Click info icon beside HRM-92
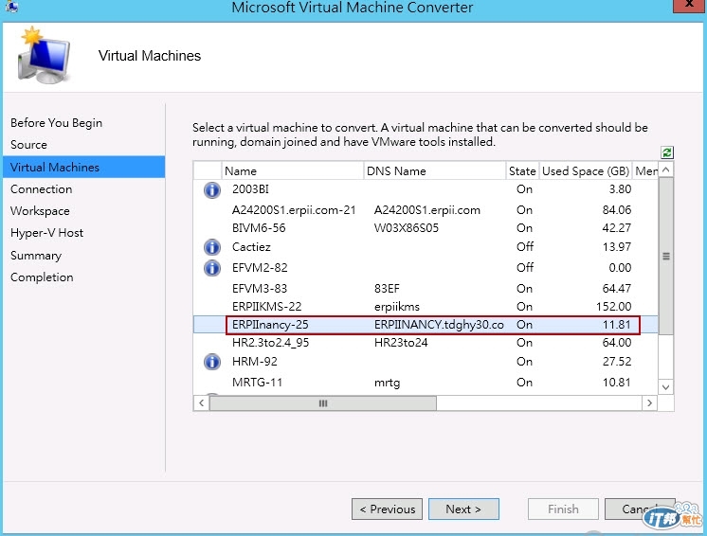 point(212,362)
